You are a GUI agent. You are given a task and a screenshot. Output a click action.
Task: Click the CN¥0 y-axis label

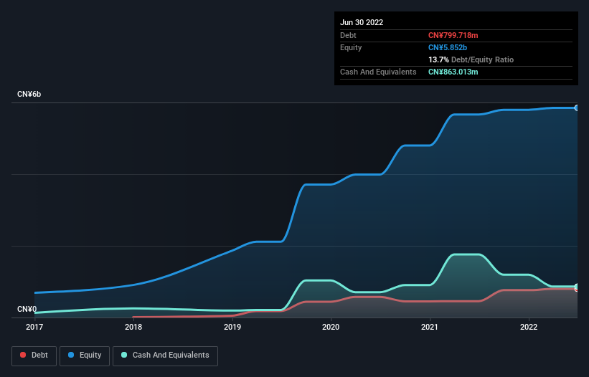[x=27, y=309]
